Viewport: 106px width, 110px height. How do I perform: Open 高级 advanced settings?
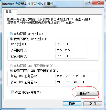[x=87, y=93]
